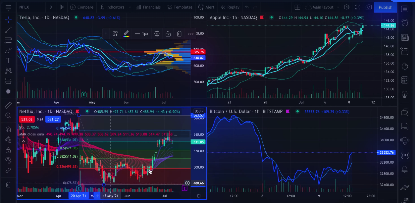Select the Text drawing tool
415x203 pixels.
click(x=8, y=60)
